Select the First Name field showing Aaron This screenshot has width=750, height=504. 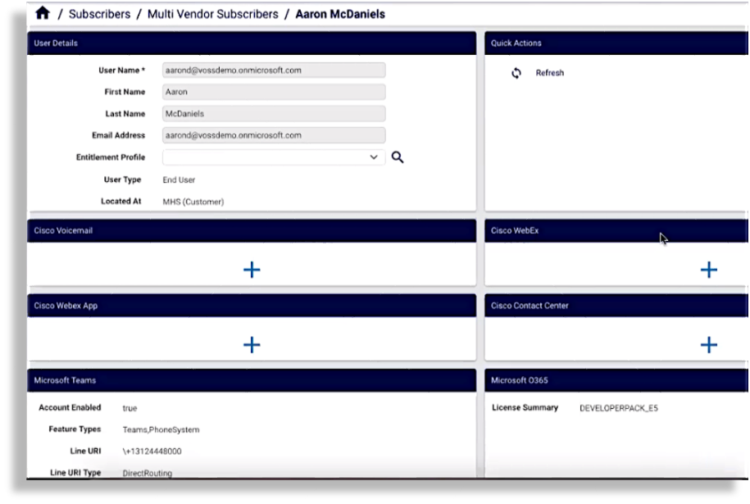(274, 91)
